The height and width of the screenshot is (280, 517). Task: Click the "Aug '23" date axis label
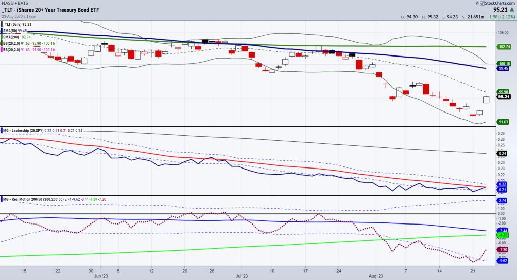376,276
